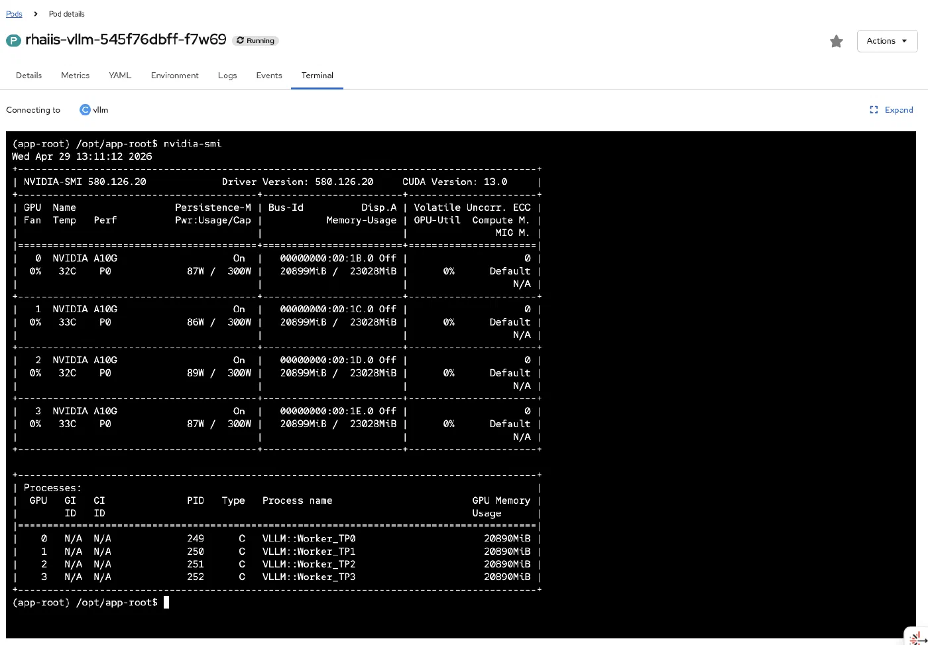Click the 'NVIDIA-SMI 580.126.20' header text
The height and width of the screenshot is (645, 928).
point(85,182)
